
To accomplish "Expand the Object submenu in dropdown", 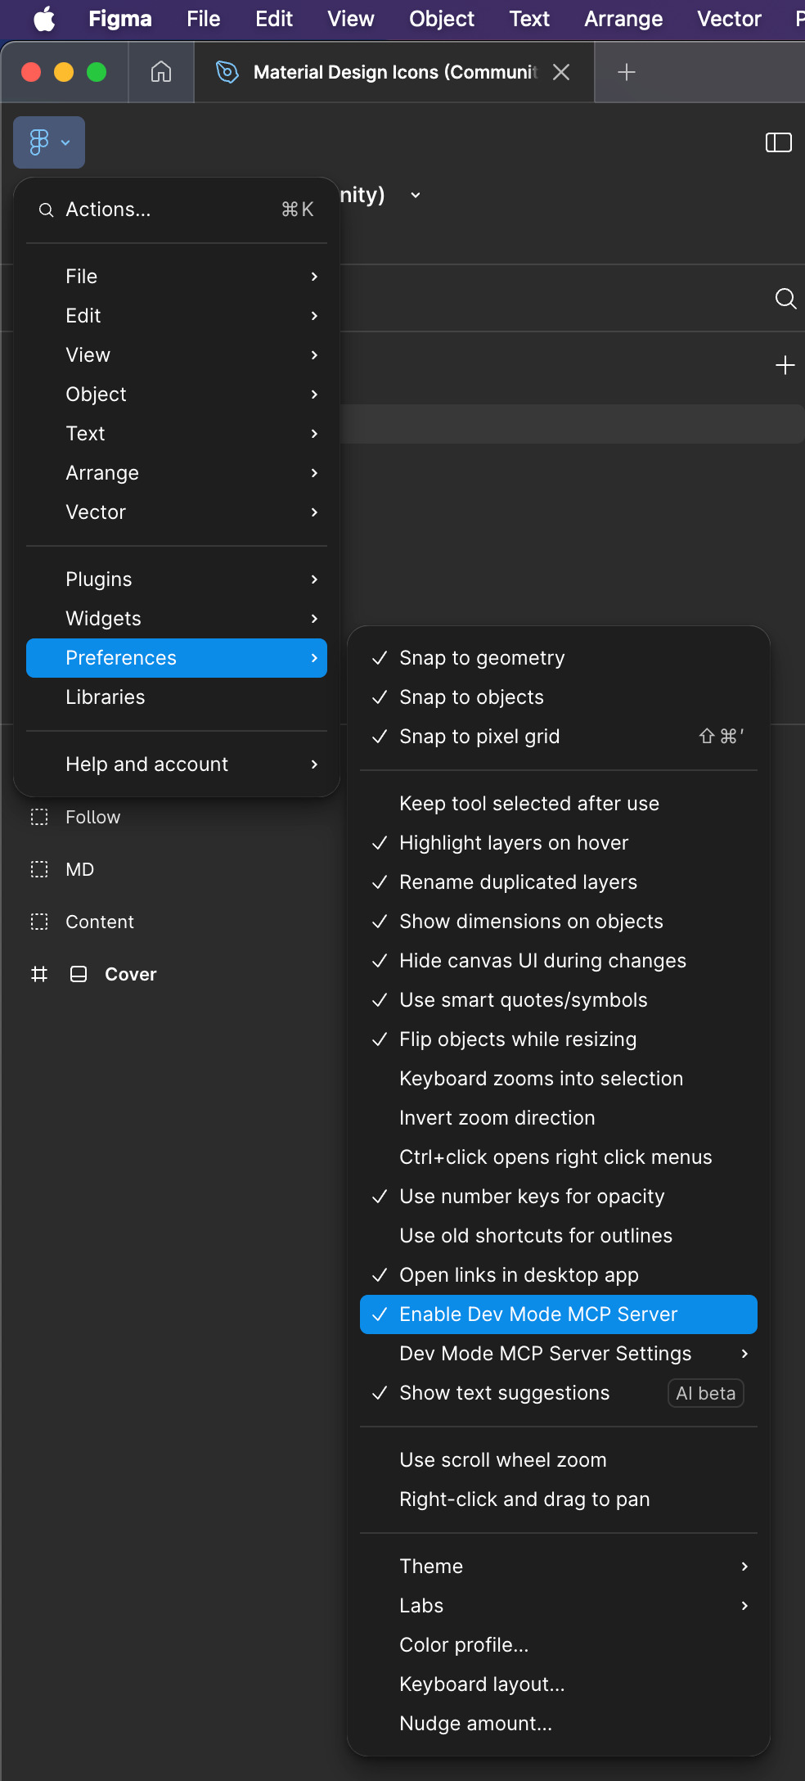I will click(x=177, y=395).
